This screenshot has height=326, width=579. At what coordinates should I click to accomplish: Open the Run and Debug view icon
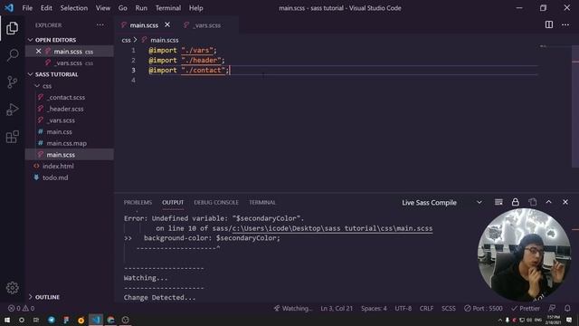tap(12, 110)
